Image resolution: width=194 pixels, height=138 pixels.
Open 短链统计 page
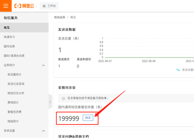tap(13, 121)
